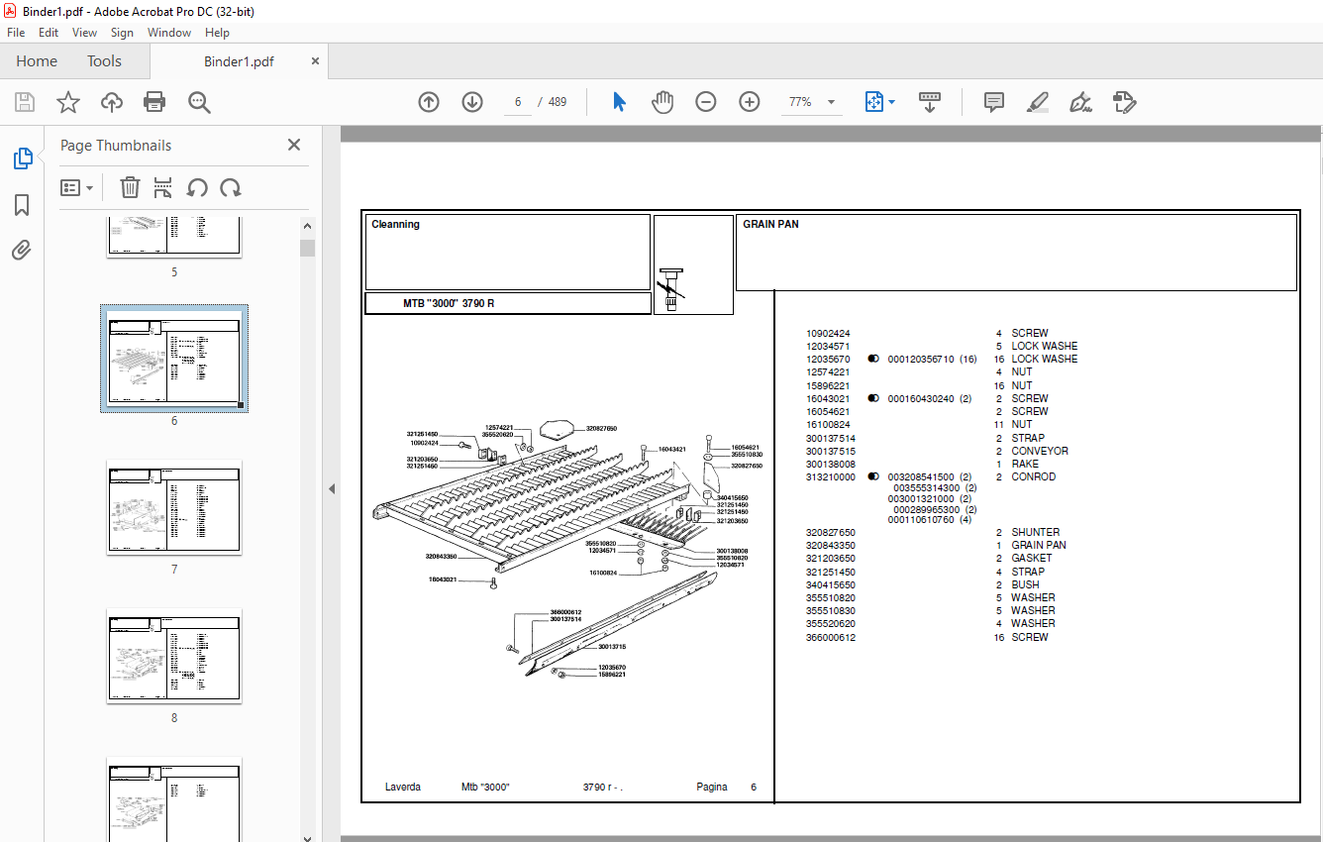Screen dimensions: 1323x842
Task: Open Page Thumbnails panel sidebar icon
Action: (22, 158)
